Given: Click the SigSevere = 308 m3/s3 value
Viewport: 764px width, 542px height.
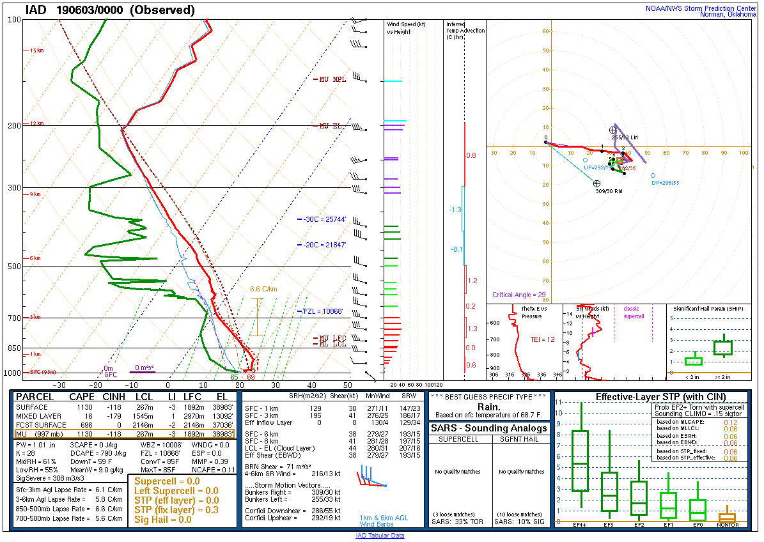Looking at the screenshot, I should click(50, 478).
